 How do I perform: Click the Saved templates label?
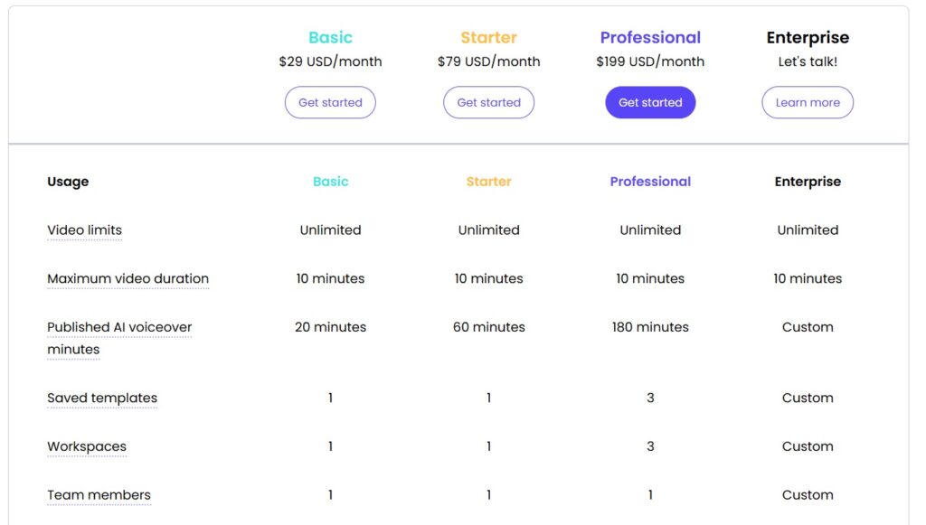pos(102,398)
